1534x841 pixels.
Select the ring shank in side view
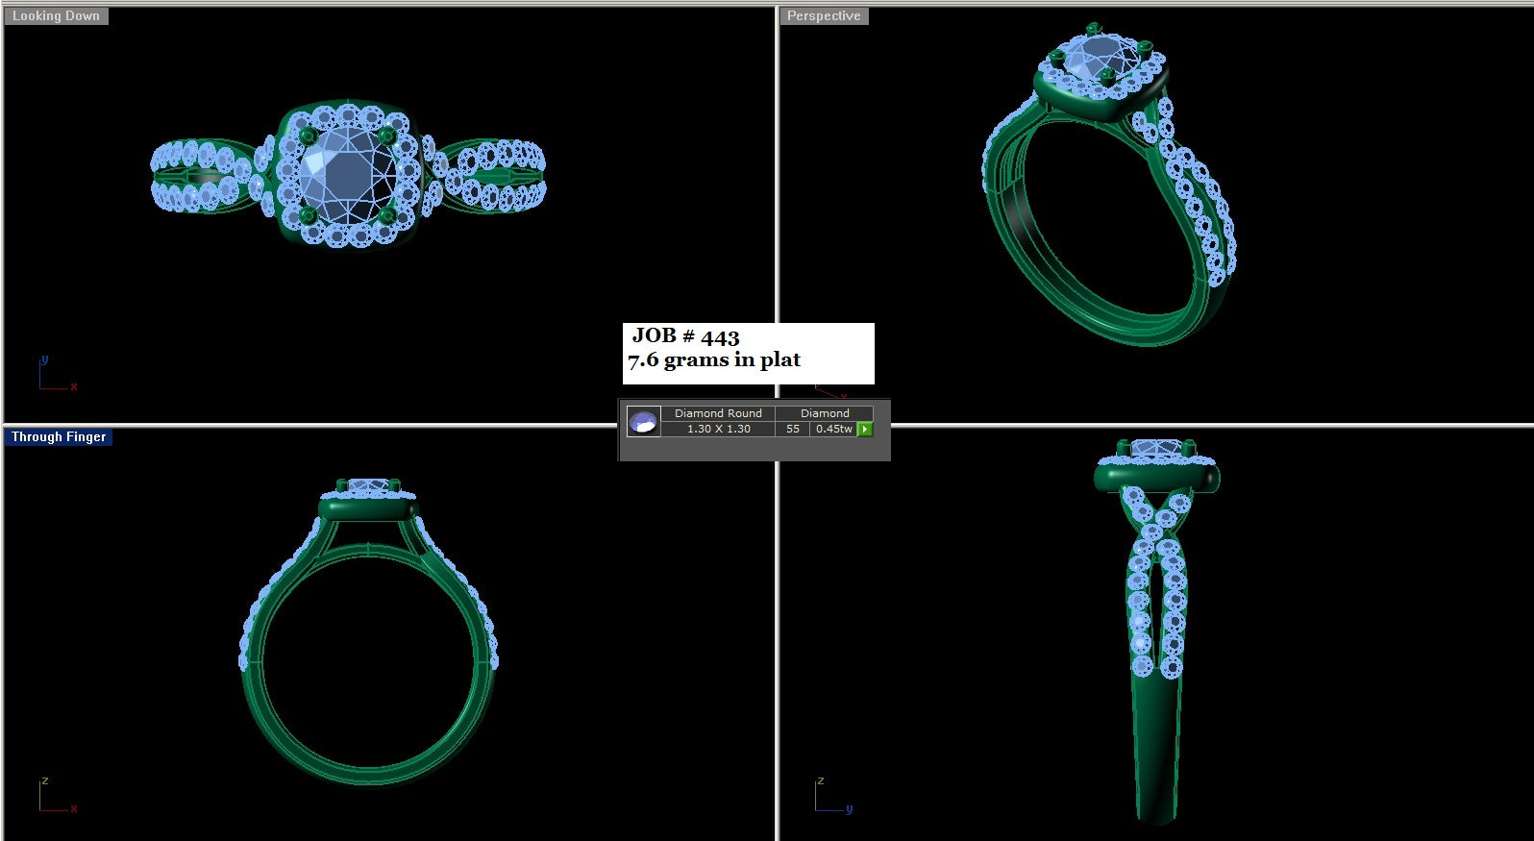coord(1156,750)
